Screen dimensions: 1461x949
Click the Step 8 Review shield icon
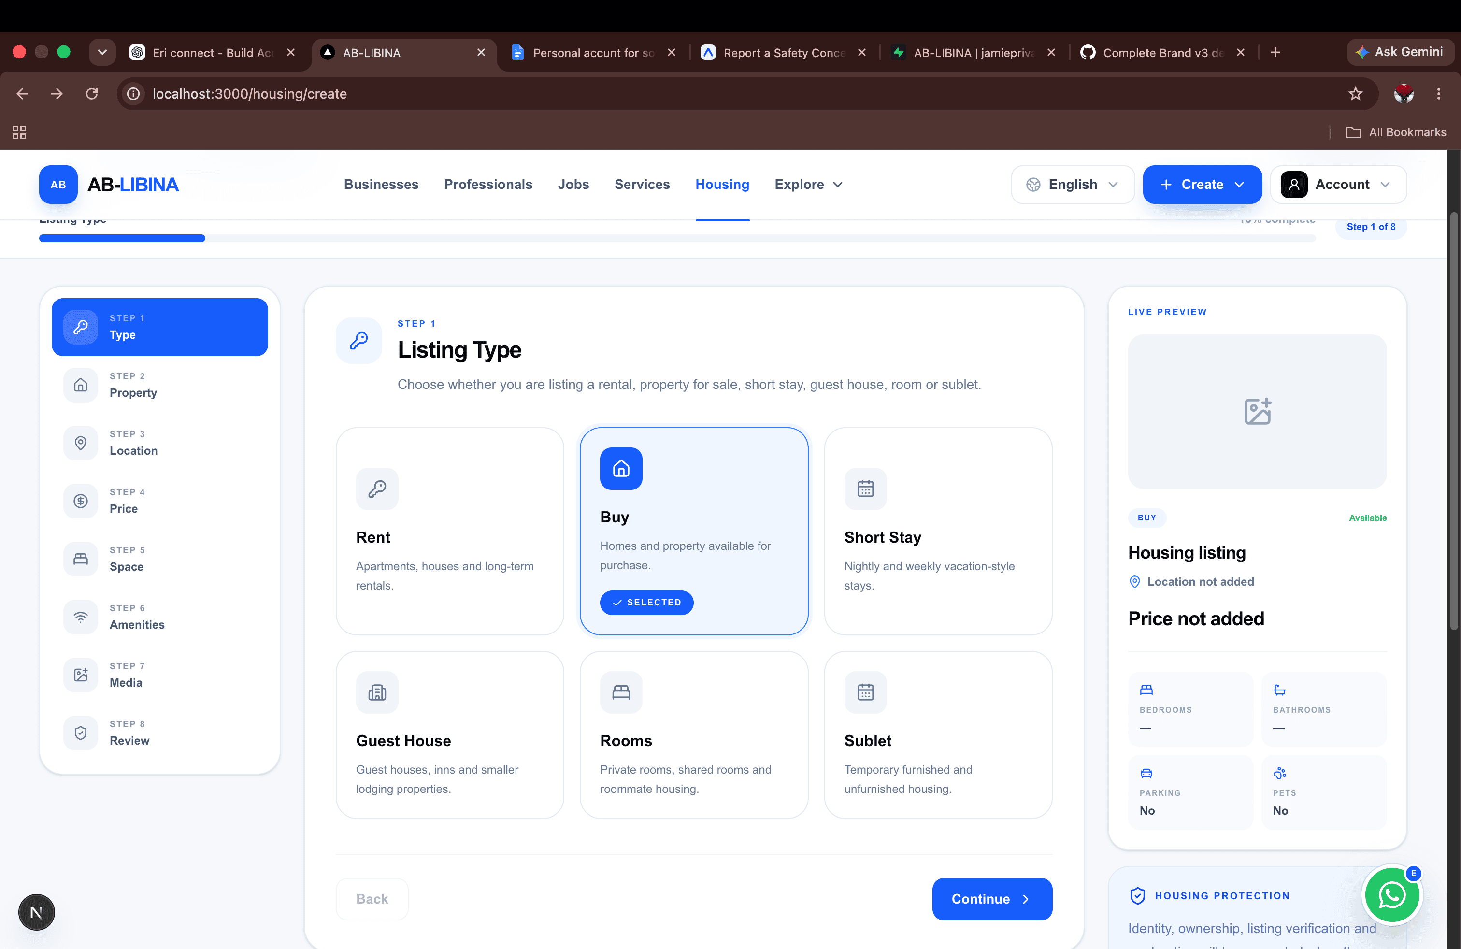[x=80, y=733]
